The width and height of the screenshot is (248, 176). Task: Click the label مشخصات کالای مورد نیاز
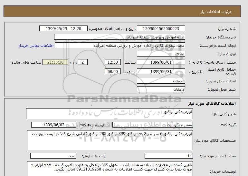[215, 140]
